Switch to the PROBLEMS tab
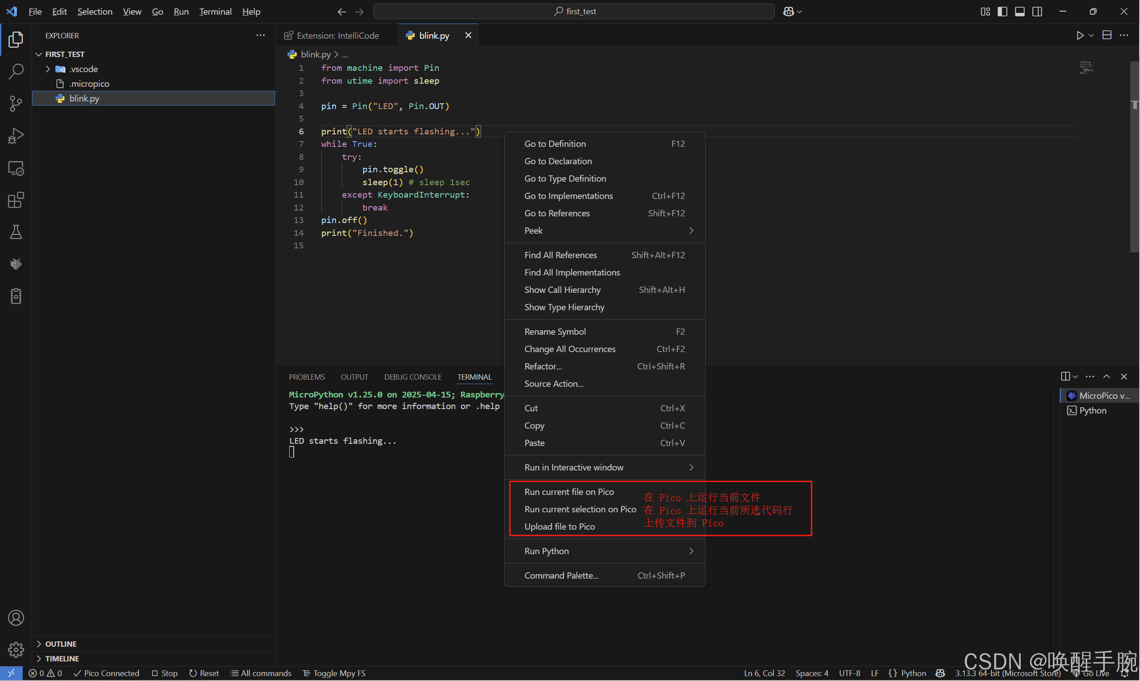Image resolution: width=1140 pixels, height=681 pixels. pyautogui.click(x=307, y=377)
